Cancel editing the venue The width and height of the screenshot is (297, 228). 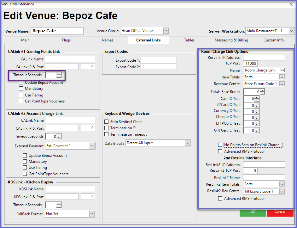click(280, 213)
